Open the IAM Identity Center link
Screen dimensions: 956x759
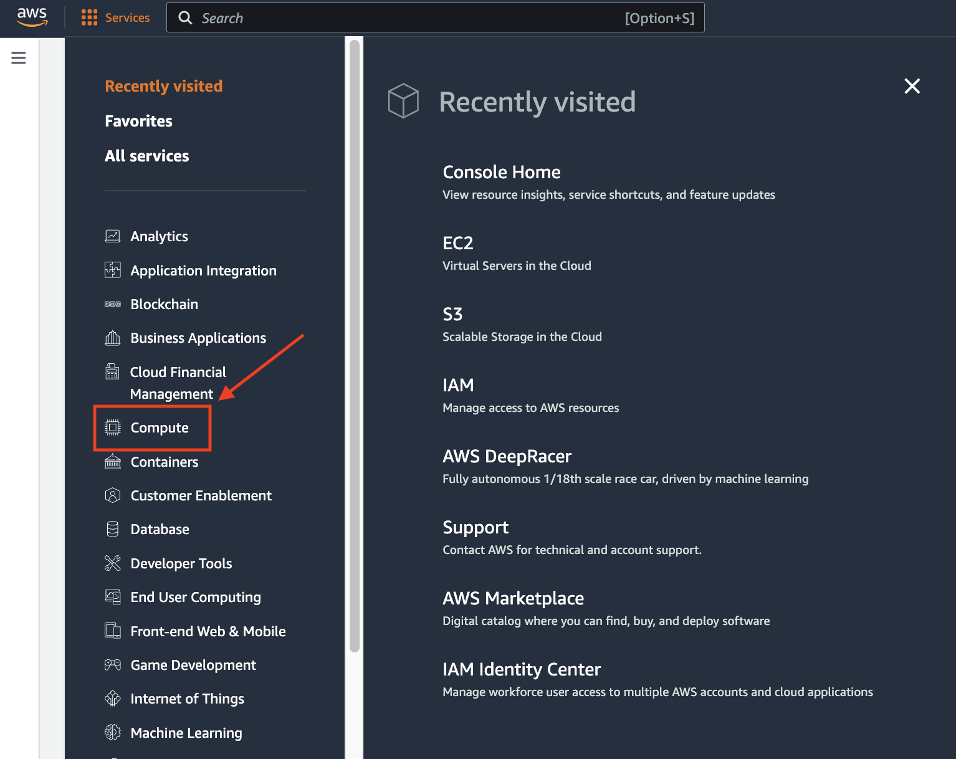point(521,669)
